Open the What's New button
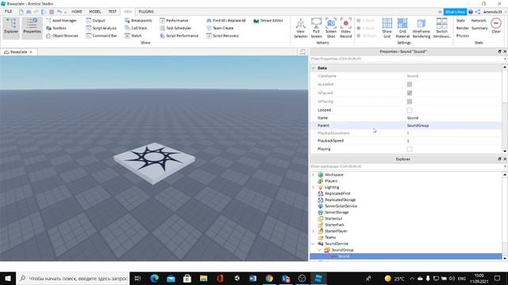 [455, 12]
